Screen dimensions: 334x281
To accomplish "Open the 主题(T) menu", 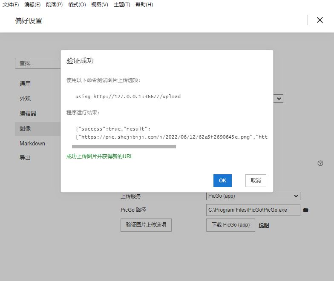I will [122, 5].
